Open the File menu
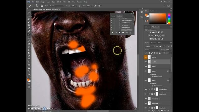Image resolution: width=199 pixels, height=112 pixels. pyautogui.click(x=33, y=2)
